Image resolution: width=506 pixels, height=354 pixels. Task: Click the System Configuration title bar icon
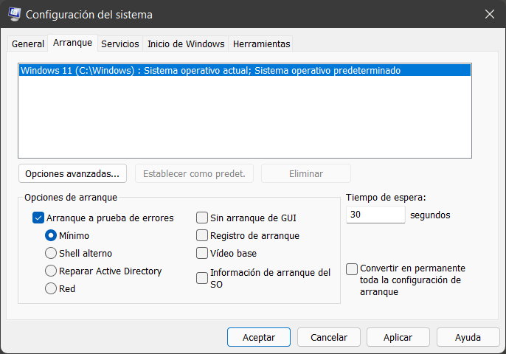click(x=15, y=14)
